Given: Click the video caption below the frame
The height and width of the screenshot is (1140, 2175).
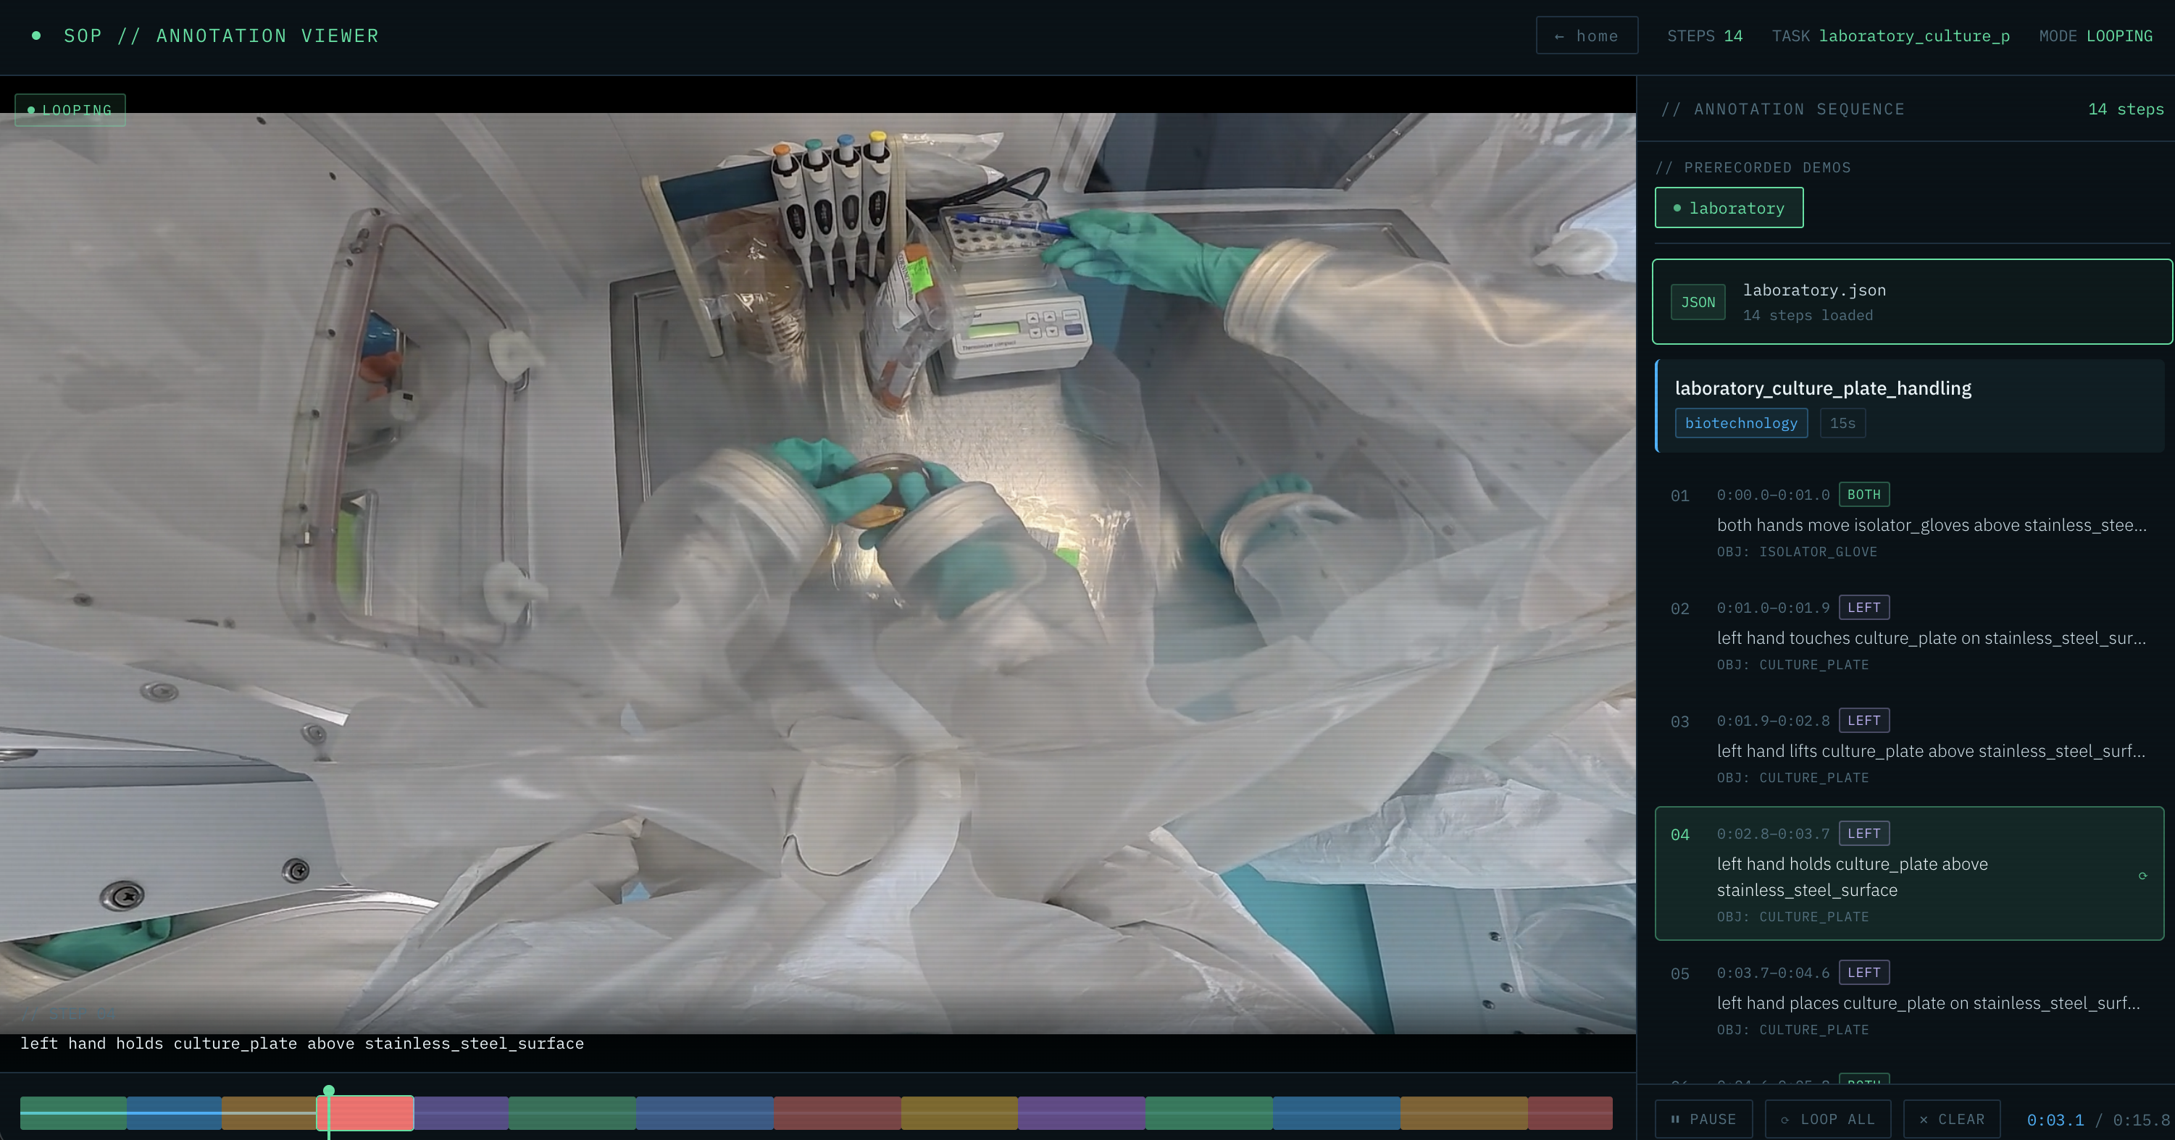Looking at the screenshot, I should pos(302,1044).
